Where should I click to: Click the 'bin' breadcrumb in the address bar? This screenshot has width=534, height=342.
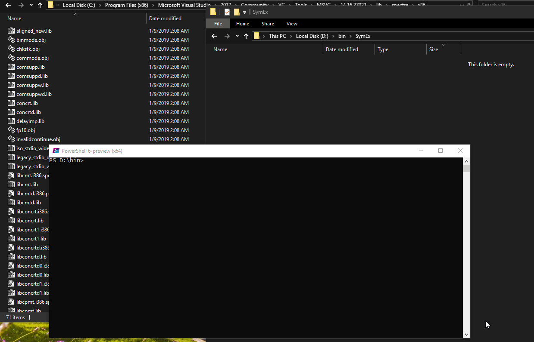click(342, 36)
